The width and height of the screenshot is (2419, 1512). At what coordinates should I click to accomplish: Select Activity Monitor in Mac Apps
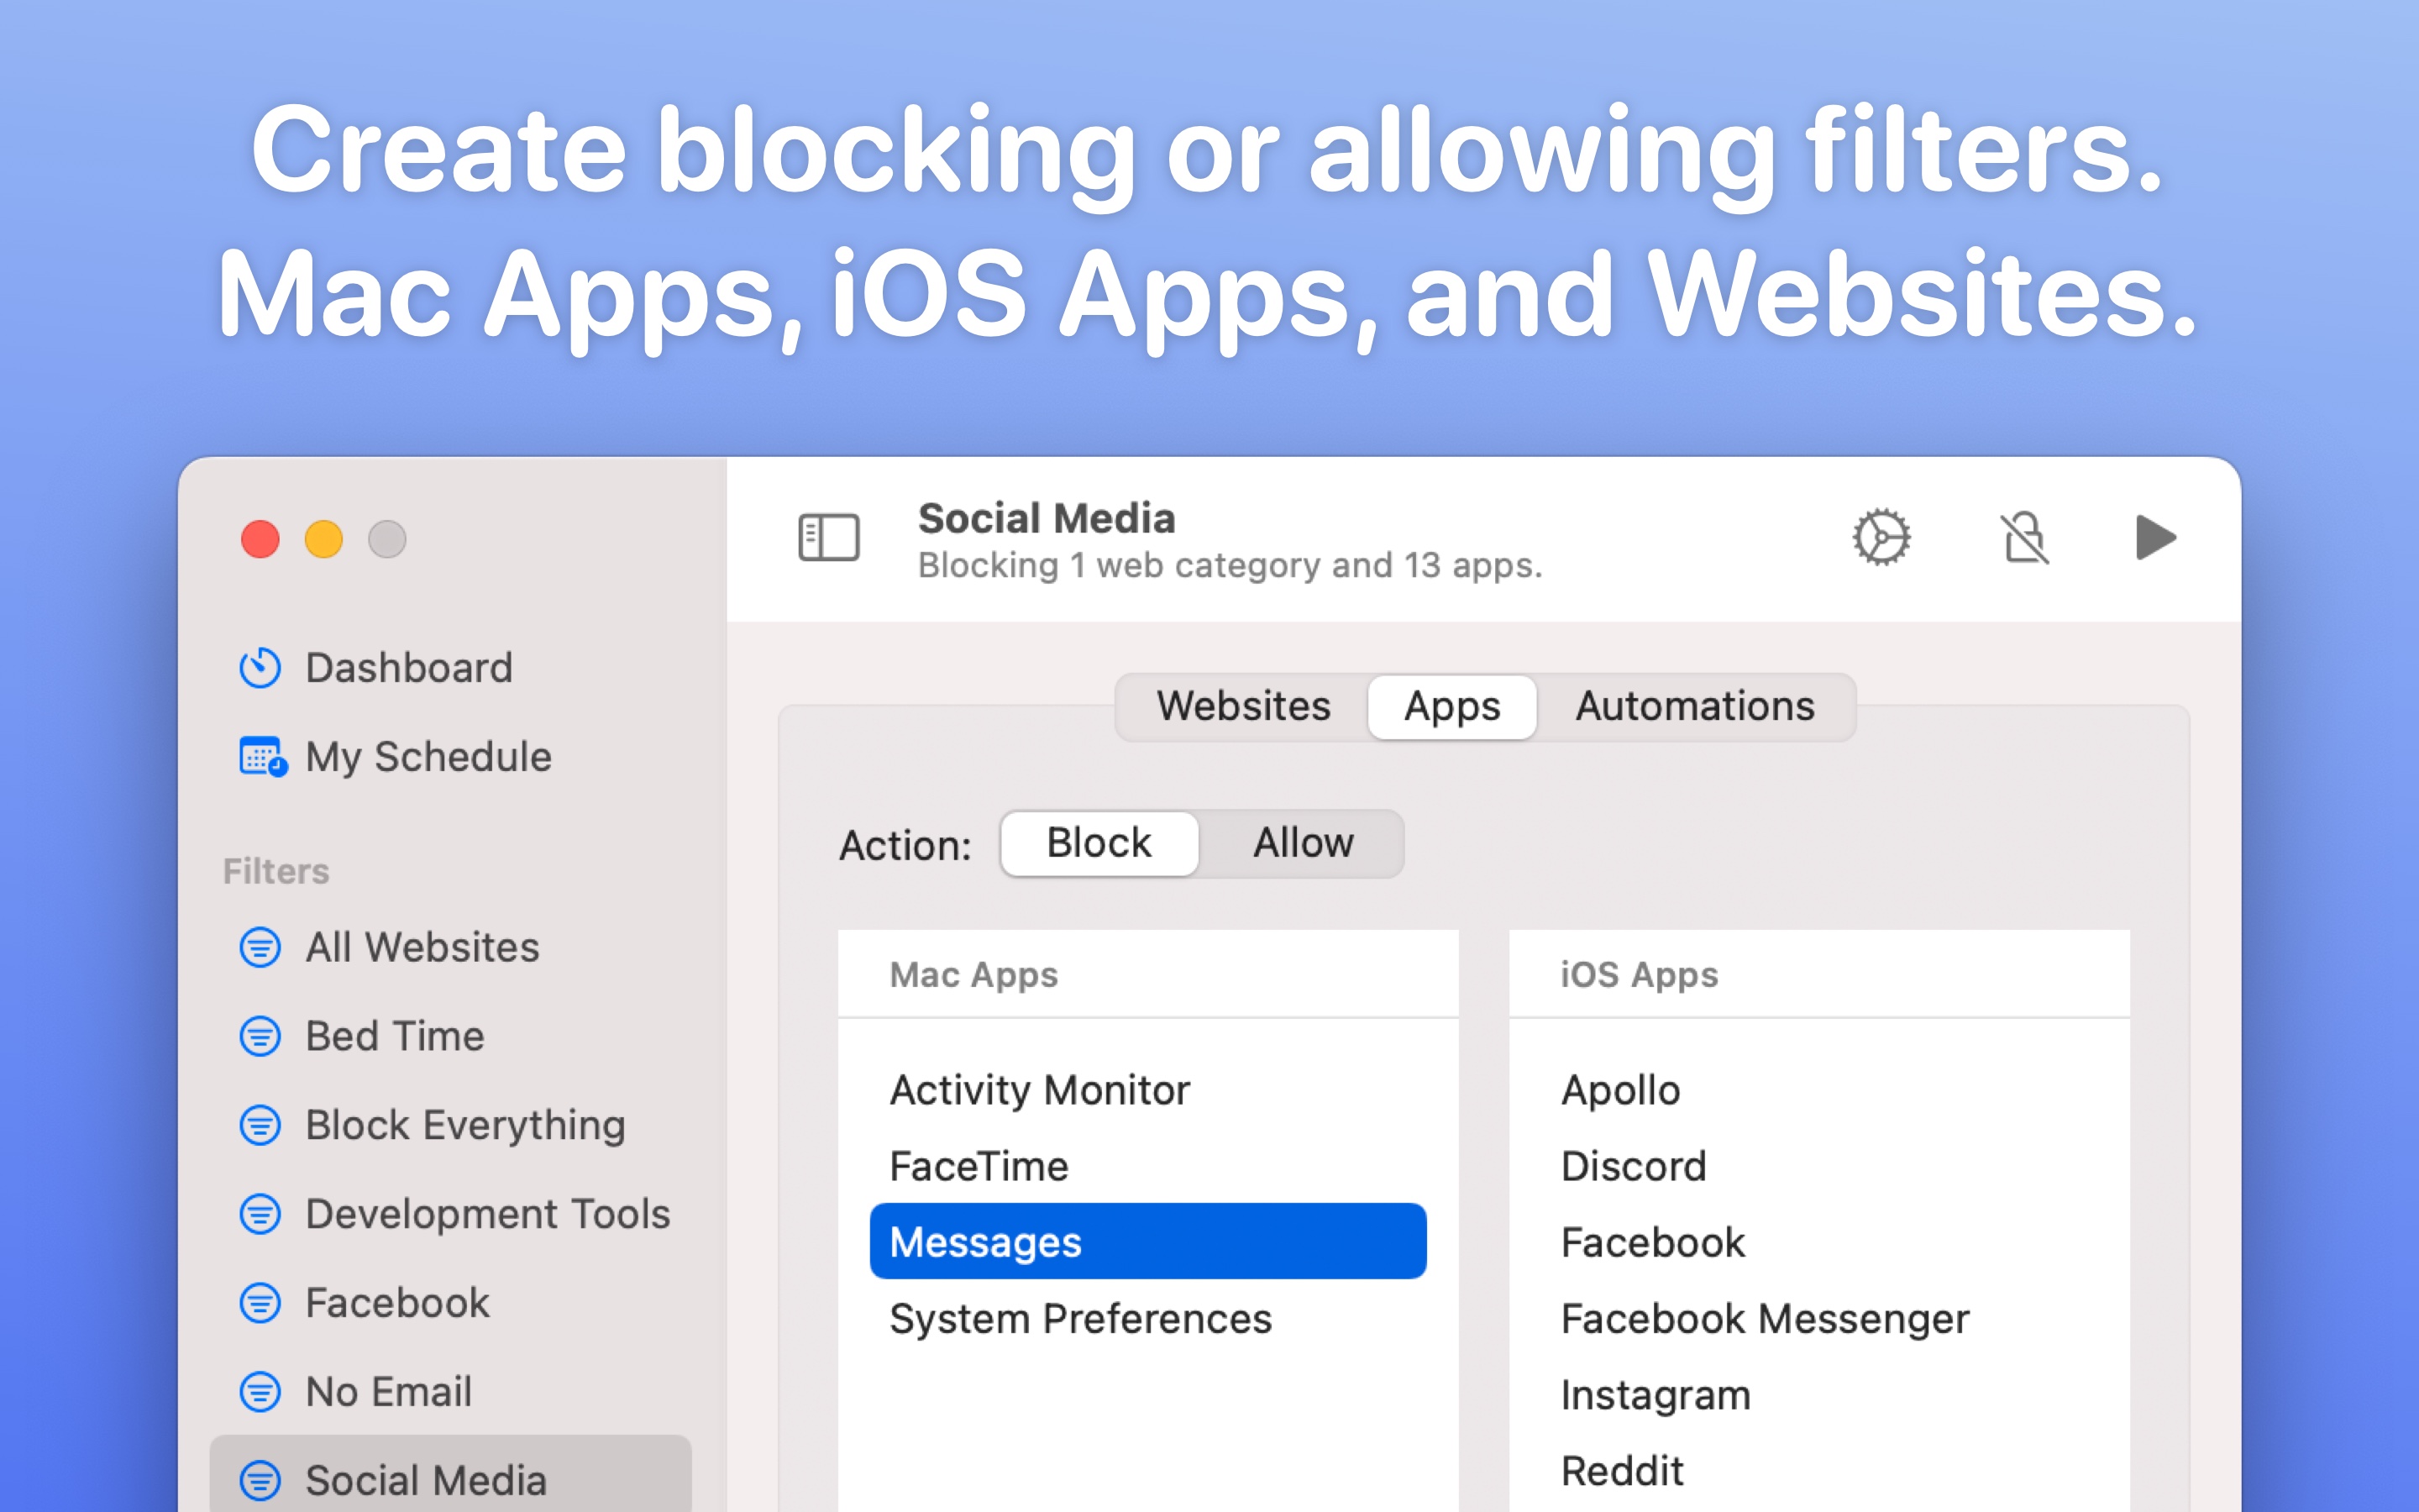coord(1040,1089)
